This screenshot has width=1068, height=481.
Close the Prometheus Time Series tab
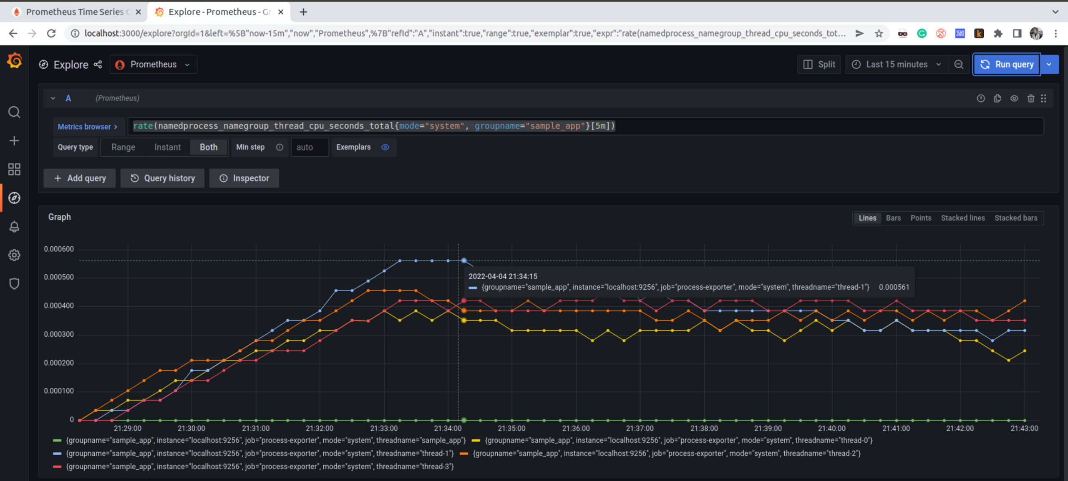click(138, 12)
